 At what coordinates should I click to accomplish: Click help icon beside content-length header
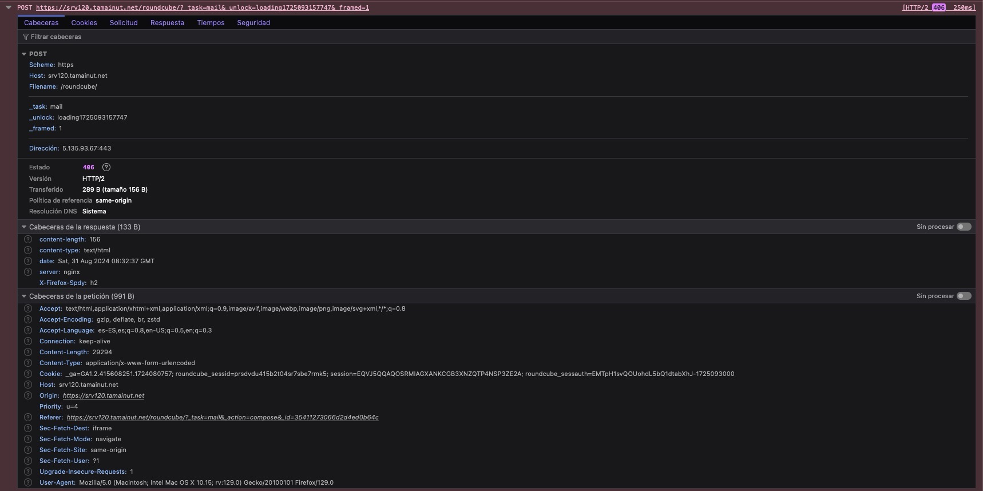27,239
